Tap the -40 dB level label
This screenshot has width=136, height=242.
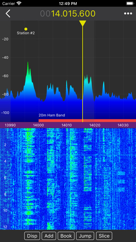click(5, 58)
